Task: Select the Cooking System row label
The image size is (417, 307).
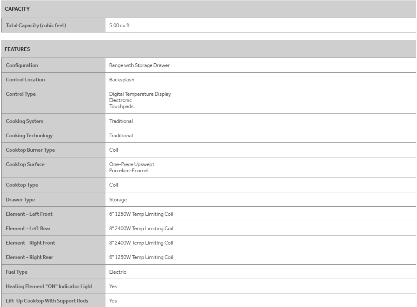Action: click(24, 121)
